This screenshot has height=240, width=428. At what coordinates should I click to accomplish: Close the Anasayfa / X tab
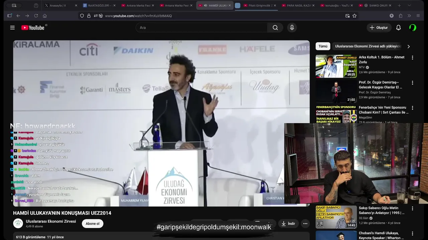[x=76, y=5]
